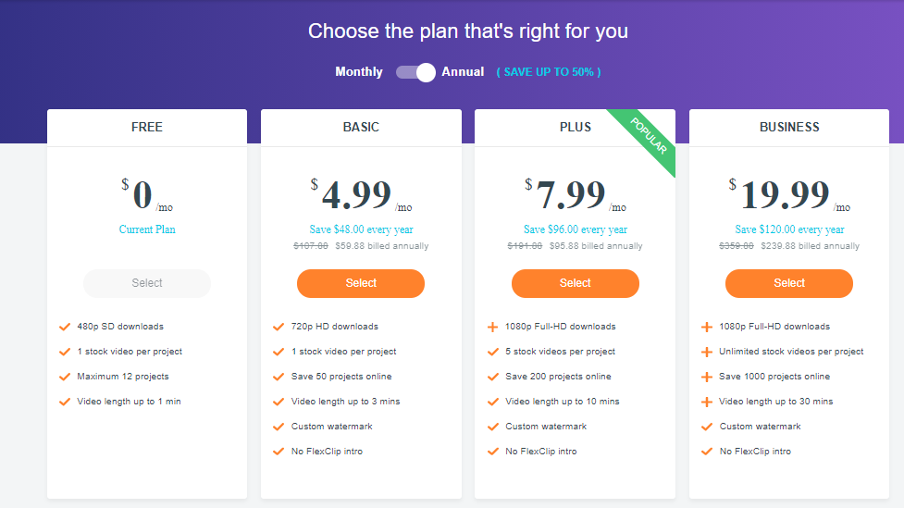Click the plus icon beside PLUS 1080p Full-HD downloads
This screenshot has width=904, height=508.
(492, 327)
